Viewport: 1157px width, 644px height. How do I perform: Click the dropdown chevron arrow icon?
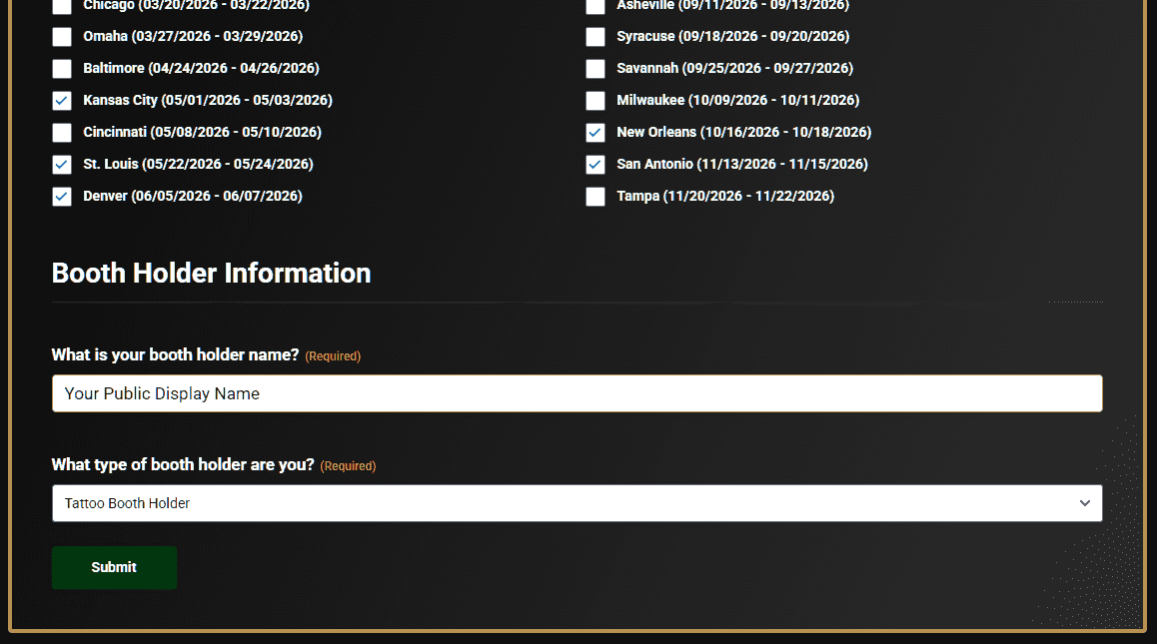pos(1085,503)
